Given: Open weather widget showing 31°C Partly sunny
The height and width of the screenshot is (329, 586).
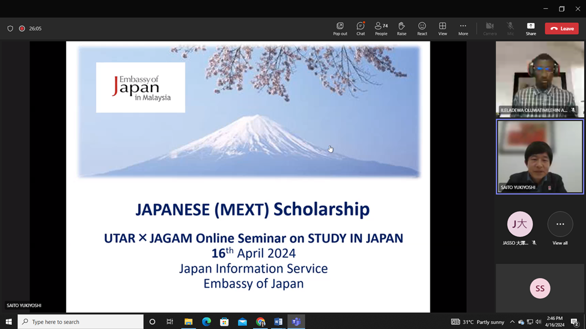Looking at the screenshot, I should click(478, 322).
